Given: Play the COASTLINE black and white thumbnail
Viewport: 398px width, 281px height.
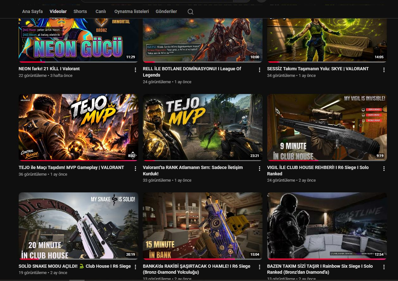Looking at the screenshot, I should 327,226.
